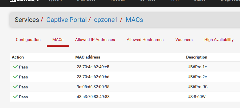Click the US-8-60W description cell

[x=196, y=97]
